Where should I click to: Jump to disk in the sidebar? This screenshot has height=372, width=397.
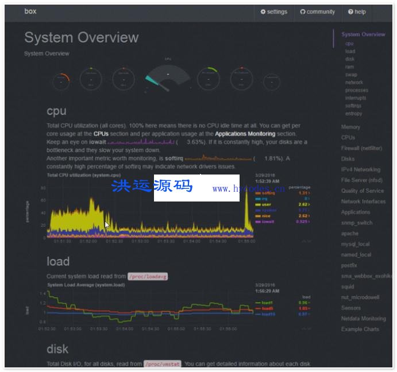(x=350, y=59)
